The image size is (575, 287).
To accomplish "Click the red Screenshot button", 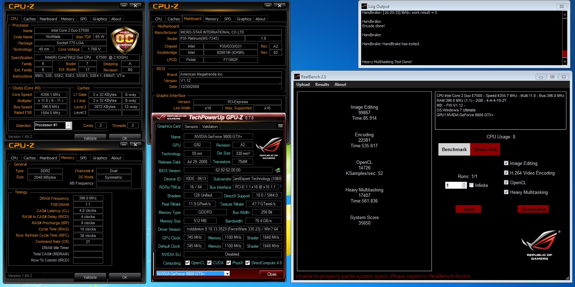I will [x=533, y=209].
